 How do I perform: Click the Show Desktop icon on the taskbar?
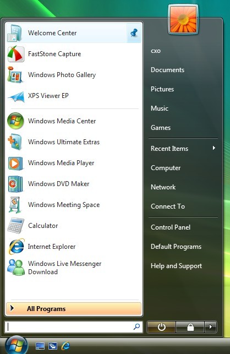40,346
